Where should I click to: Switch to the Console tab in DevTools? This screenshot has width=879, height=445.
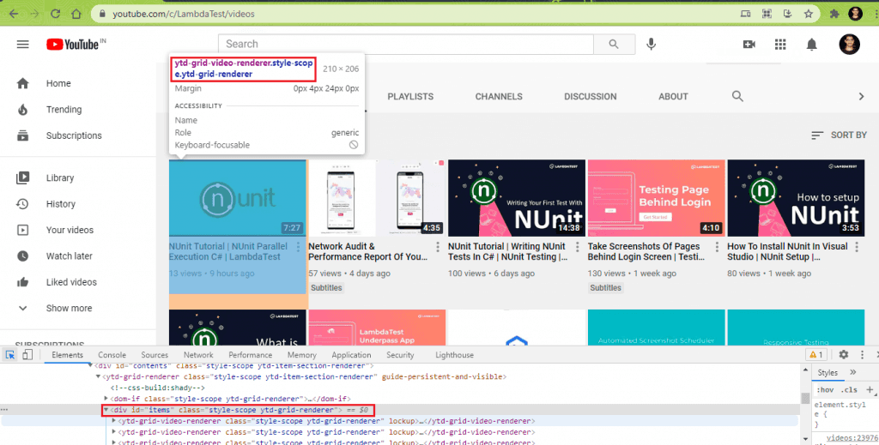point(112,355)
